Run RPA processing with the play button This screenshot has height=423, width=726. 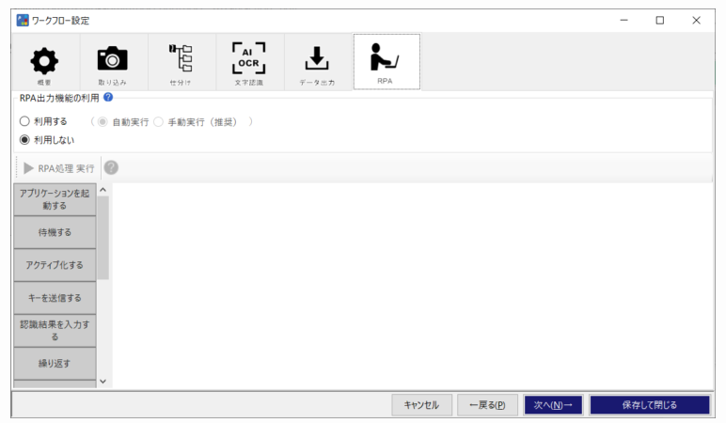pos(59,168)
